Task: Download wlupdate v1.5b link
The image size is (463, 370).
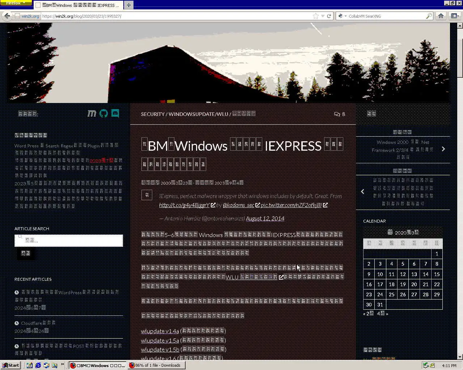Action: 160,349
